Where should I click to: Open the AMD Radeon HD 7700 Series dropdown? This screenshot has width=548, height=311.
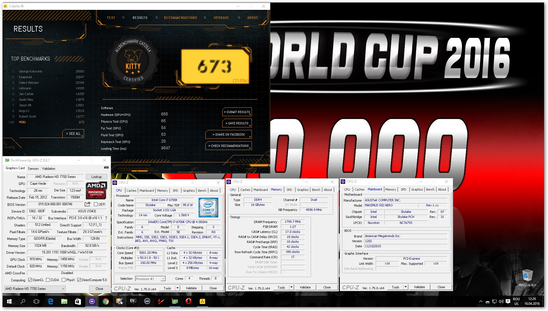point(35,288)
